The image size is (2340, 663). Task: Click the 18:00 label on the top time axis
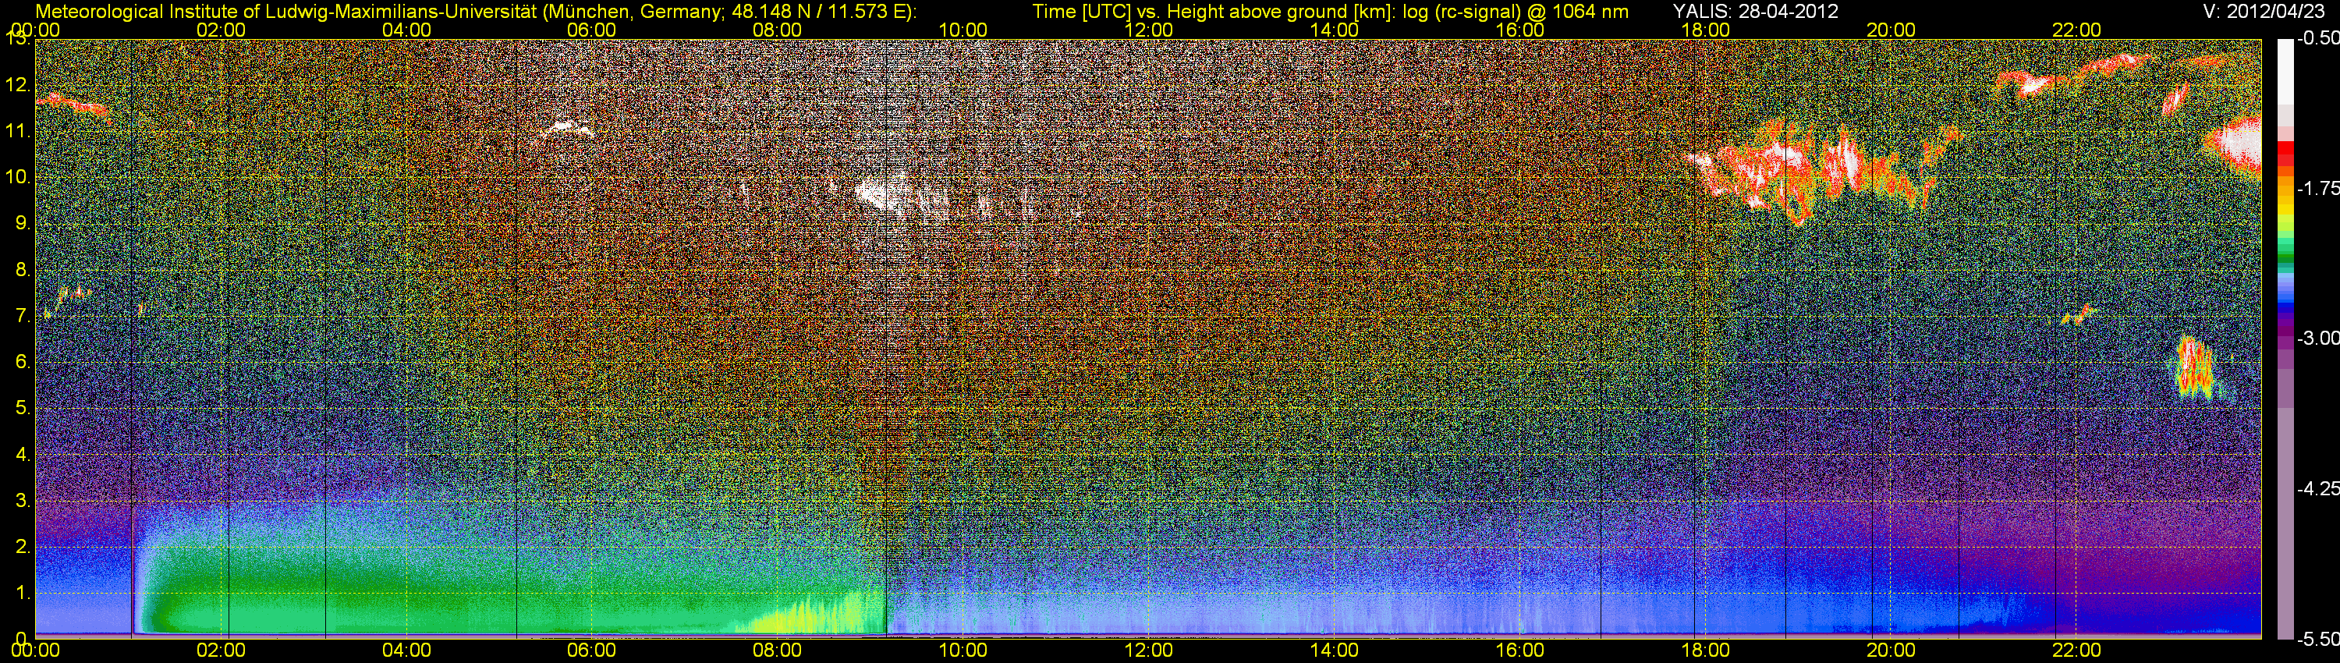[1706, 30]
